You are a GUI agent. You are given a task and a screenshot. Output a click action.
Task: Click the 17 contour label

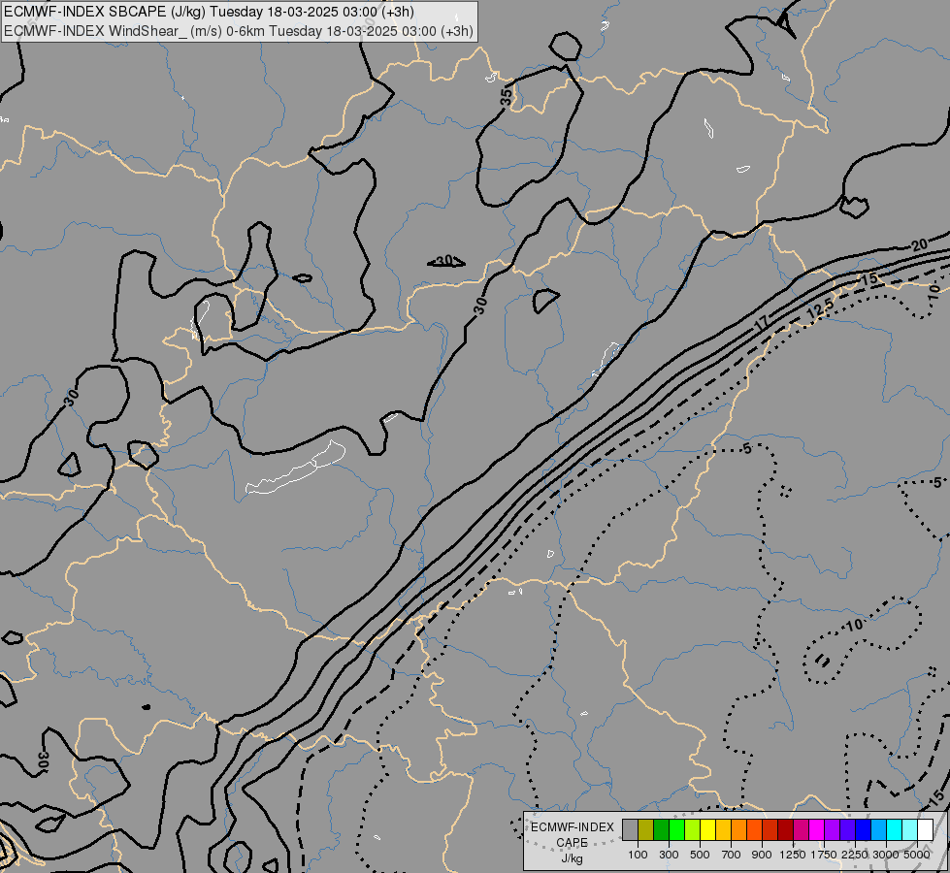(762, 323)
